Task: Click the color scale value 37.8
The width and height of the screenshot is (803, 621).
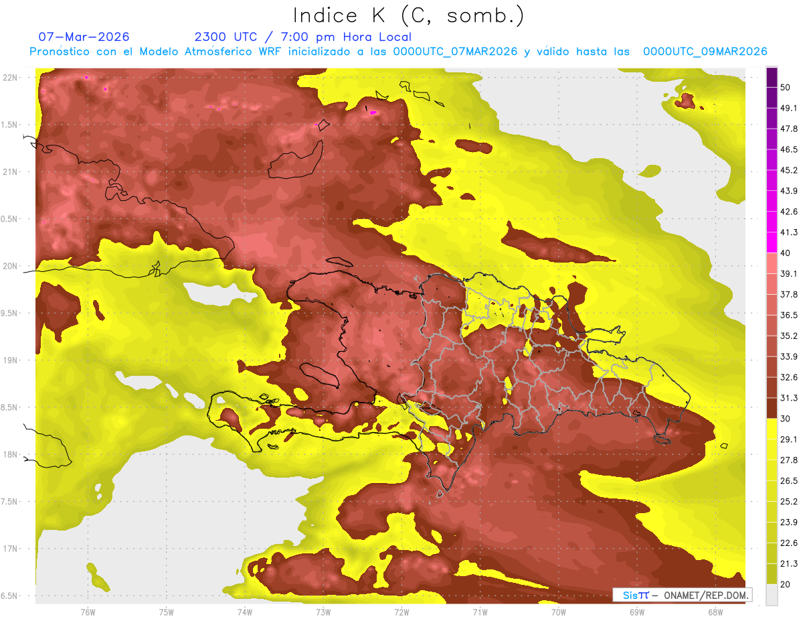Action: [788, 294]
